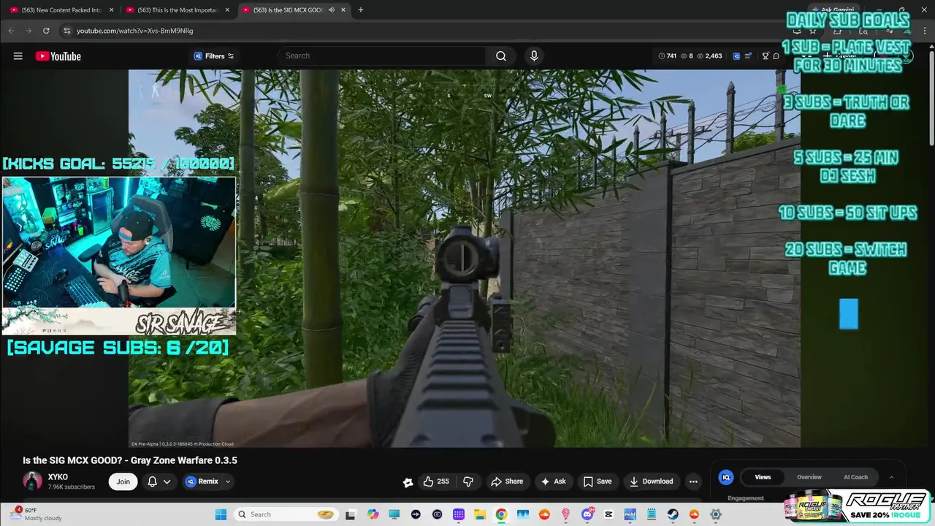Open the more actions three-dot menu
935x526 pixels.
(693, 481)
